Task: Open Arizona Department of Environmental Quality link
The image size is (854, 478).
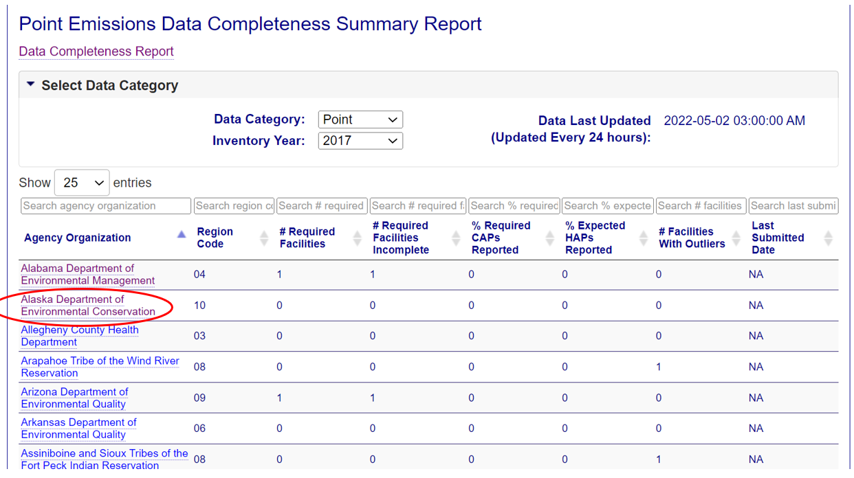Action: [74, 398]
